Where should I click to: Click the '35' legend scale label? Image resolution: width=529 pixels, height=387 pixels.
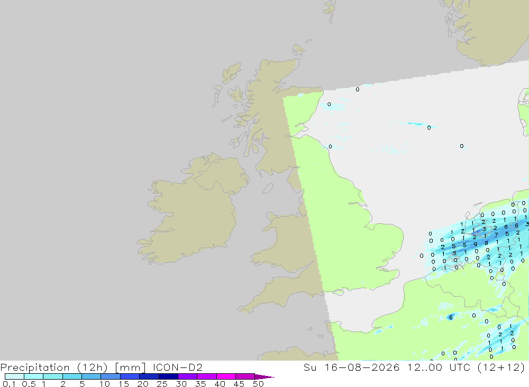point(200,384)
